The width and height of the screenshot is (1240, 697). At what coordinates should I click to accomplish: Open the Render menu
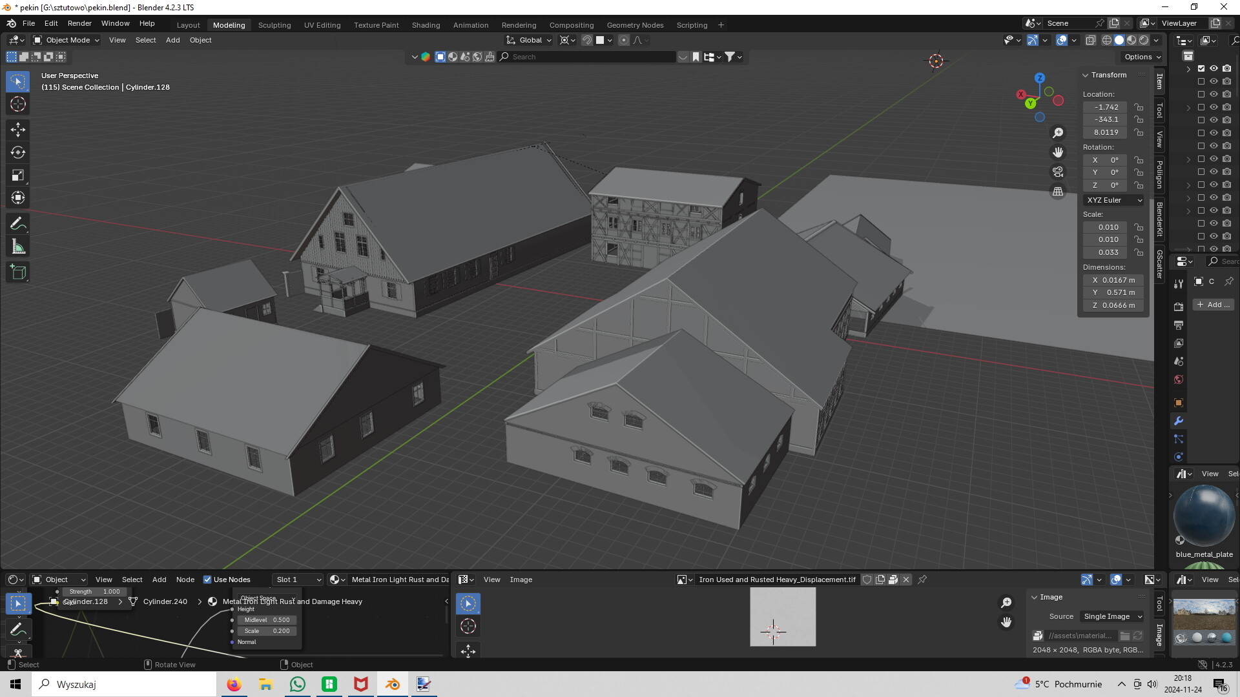[79, 23]
